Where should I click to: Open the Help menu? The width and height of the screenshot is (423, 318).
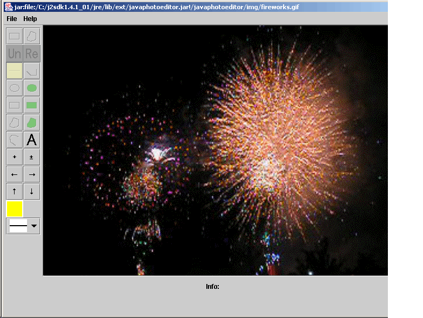tap(30, 18)
